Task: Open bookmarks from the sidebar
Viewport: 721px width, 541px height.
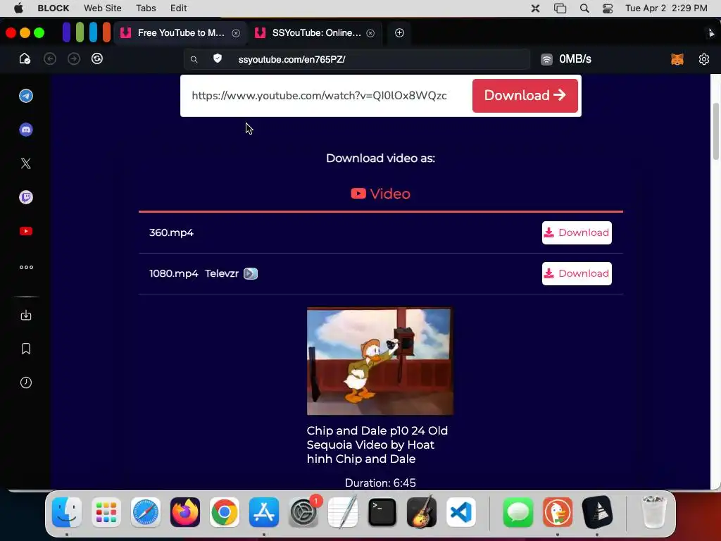Action: click(26, 349)
